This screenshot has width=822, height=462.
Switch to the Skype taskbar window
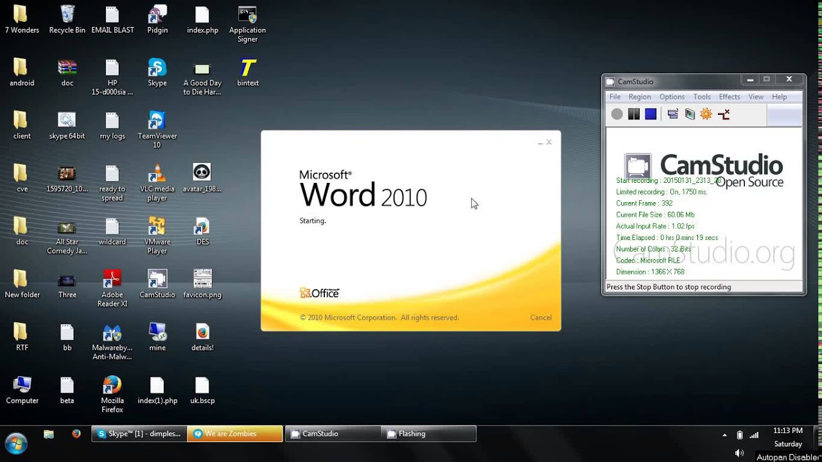click(139, 434)
